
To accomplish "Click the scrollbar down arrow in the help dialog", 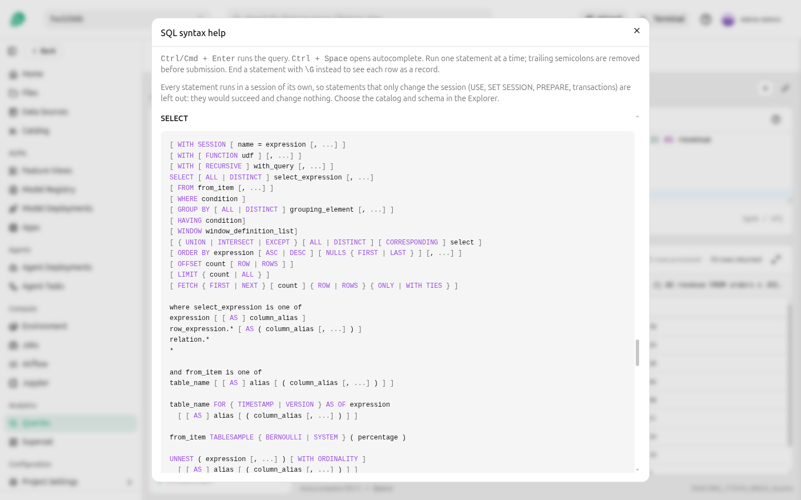I will click(637, 470).
